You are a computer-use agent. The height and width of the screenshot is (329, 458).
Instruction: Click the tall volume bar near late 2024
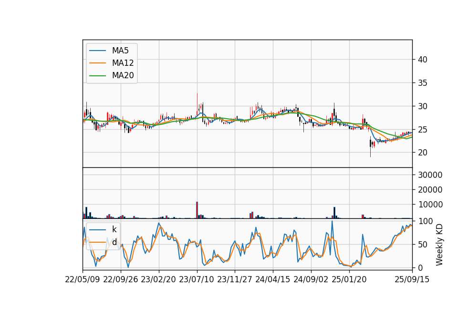point(334,213)
